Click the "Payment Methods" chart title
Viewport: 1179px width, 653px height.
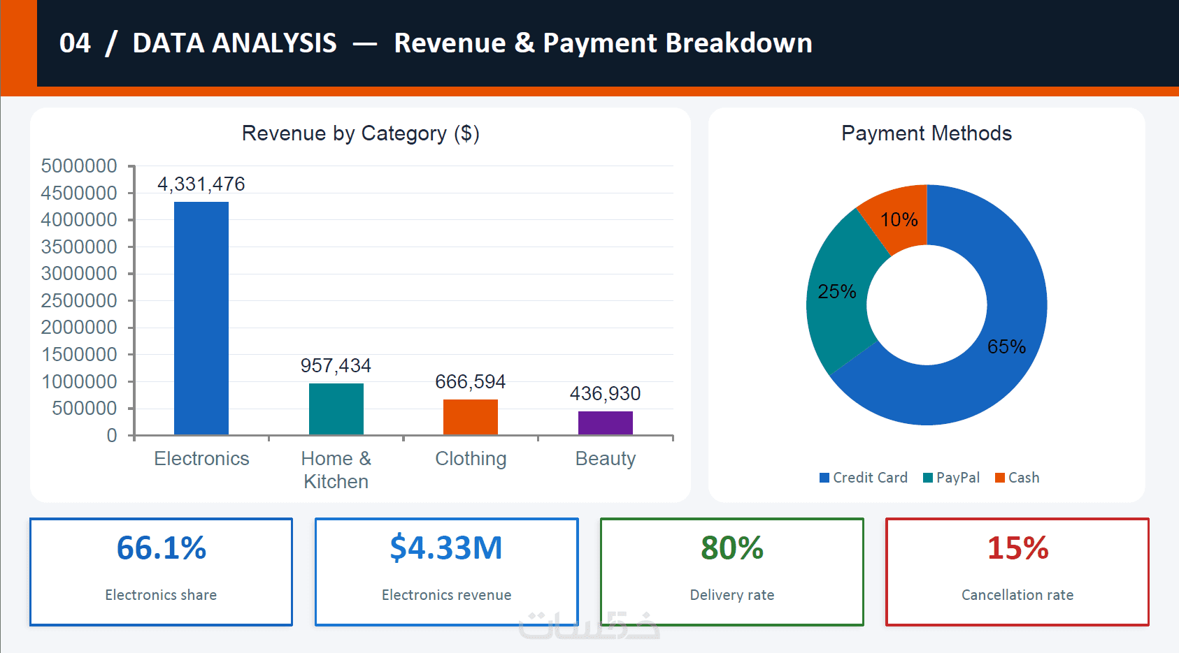click(x=927, y=133)
